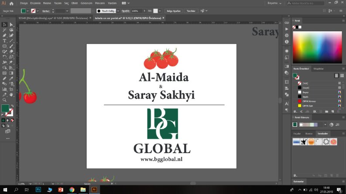
Task: Select the Eraser tool
Action: (11, 51)
